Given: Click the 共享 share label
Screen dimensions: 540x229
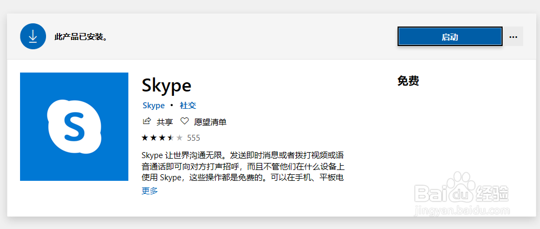Looking at the screenshot, I should click(x=165, y=122).
